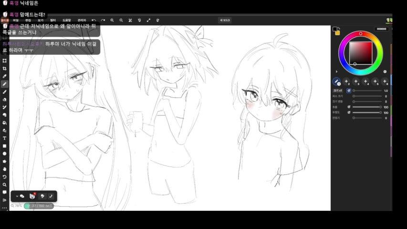The height and width of the screenshot is (229, 407).
Task: Select the Eyedropper tool
Action: pos(4,76)
